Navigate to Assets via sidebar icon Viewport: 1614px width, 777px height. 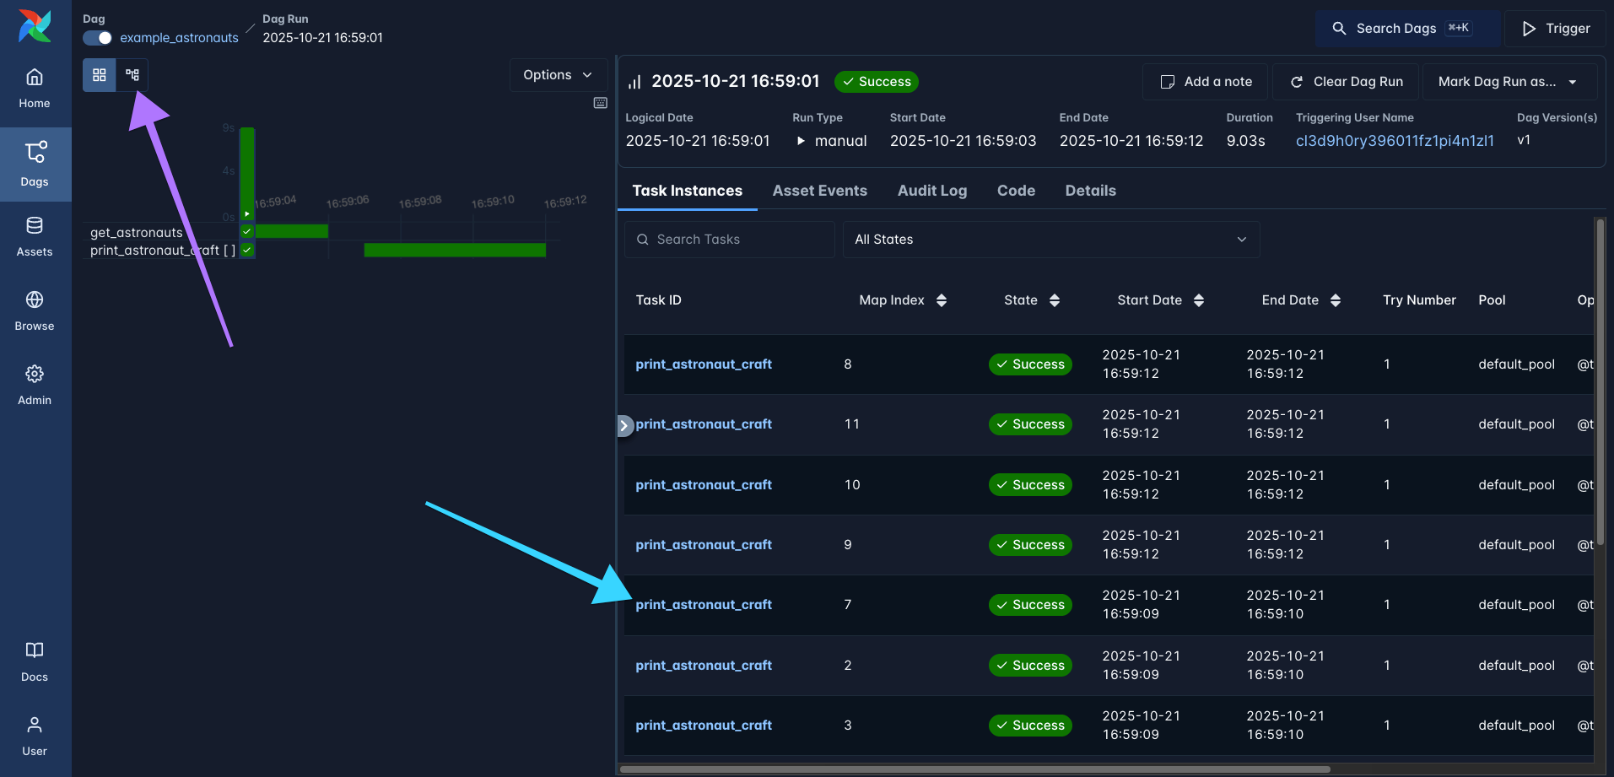[x=35, y=236]
